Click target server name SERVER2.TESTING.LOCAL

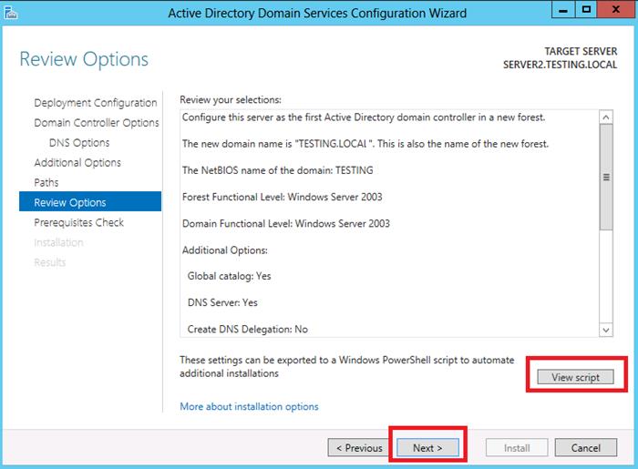click(x=560, y=65)
